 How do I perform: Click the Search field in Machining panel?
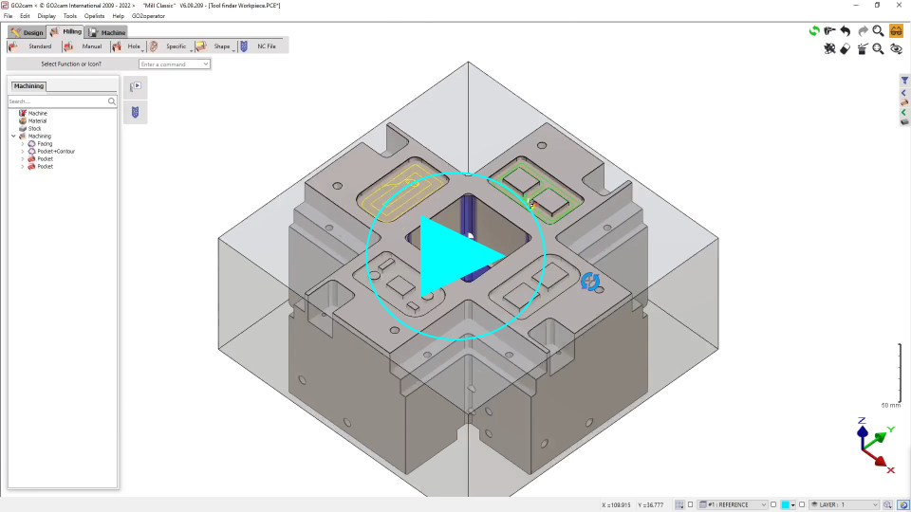tap(57, 101)
